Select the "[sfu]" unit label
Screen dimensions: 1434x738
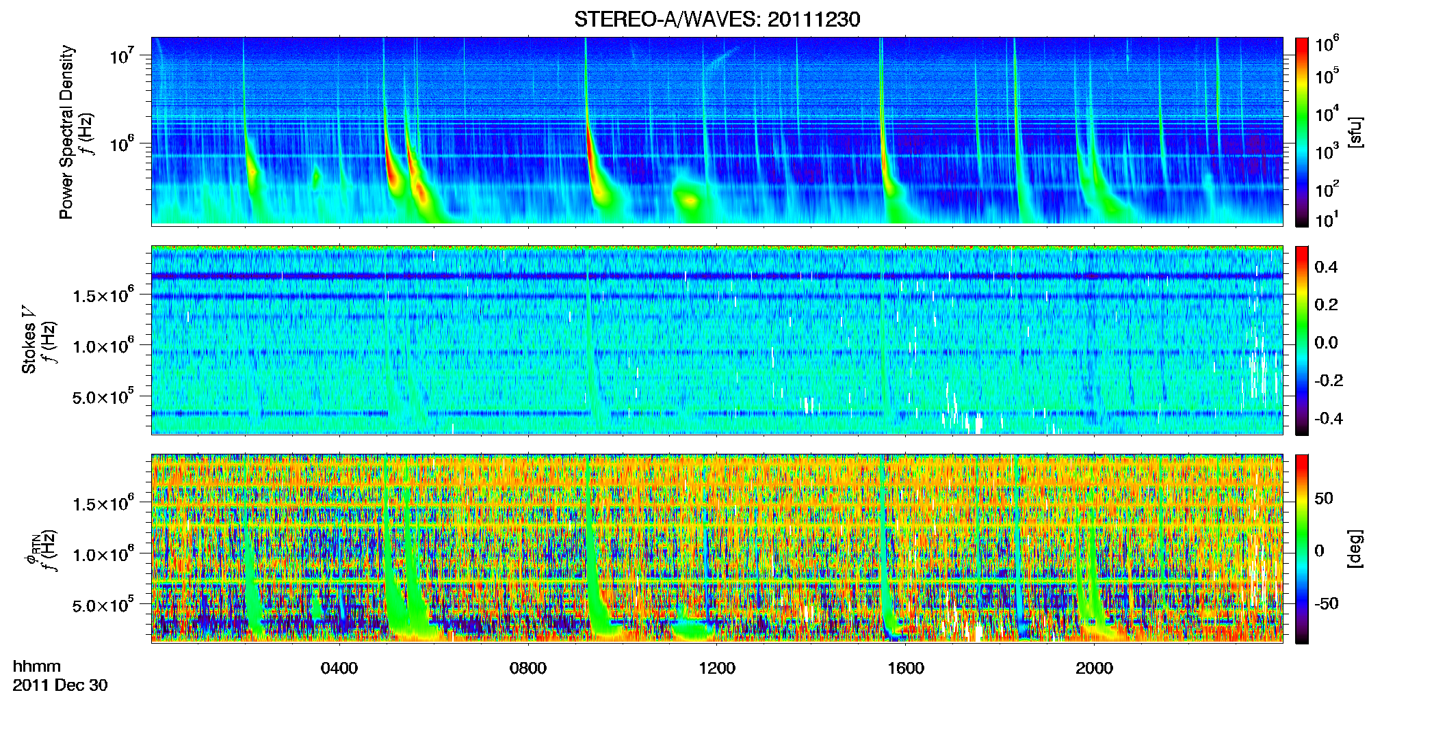click(x=1355, y=132)
